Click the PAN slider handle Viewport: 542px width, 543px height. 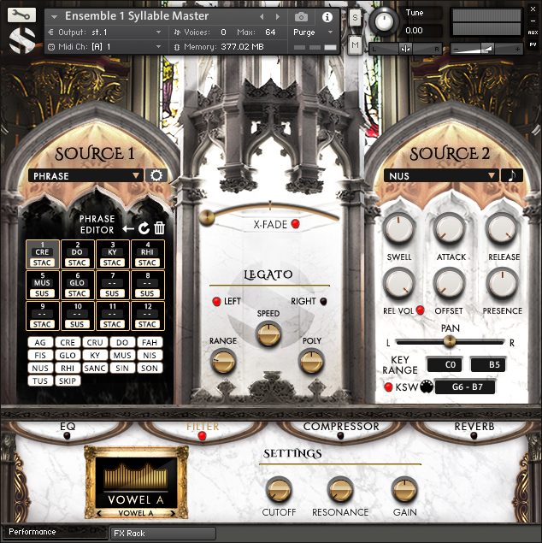pos(449,342)
